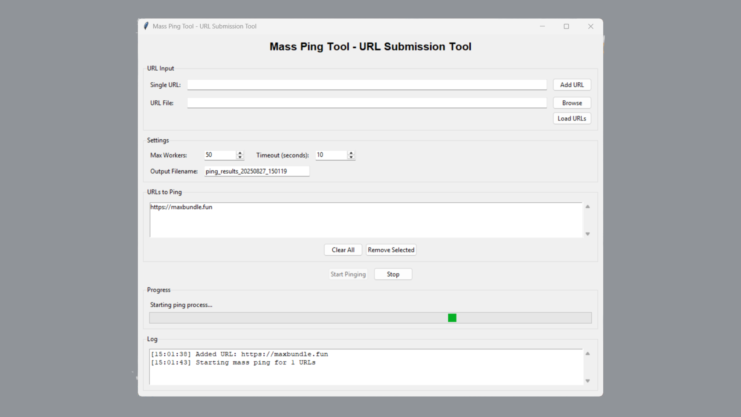Stop the ping process

click(x=393, y=274)
